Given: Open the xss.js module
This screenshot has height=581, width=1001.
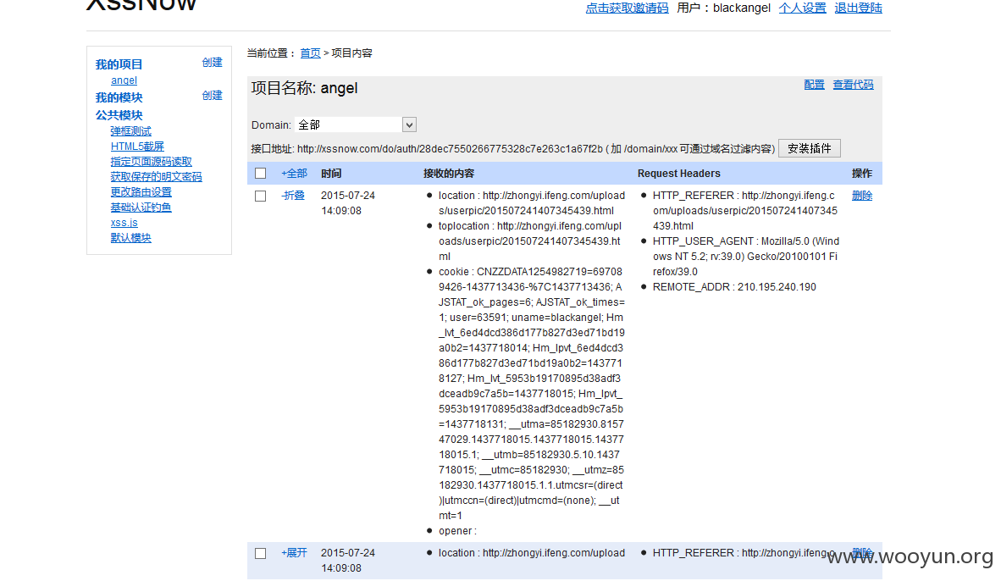Looking at the screenshot, I should [x=124, y=223].
